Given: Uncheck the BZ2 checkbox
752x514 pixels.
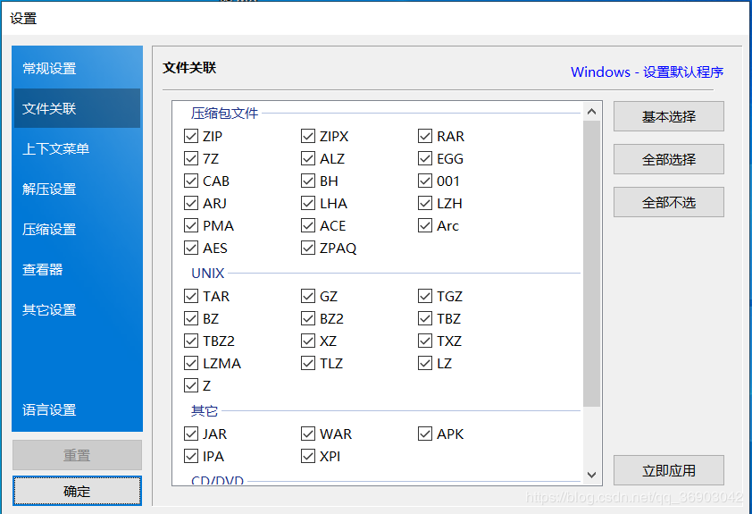Looking at the screenshot, I should (308, 318).
